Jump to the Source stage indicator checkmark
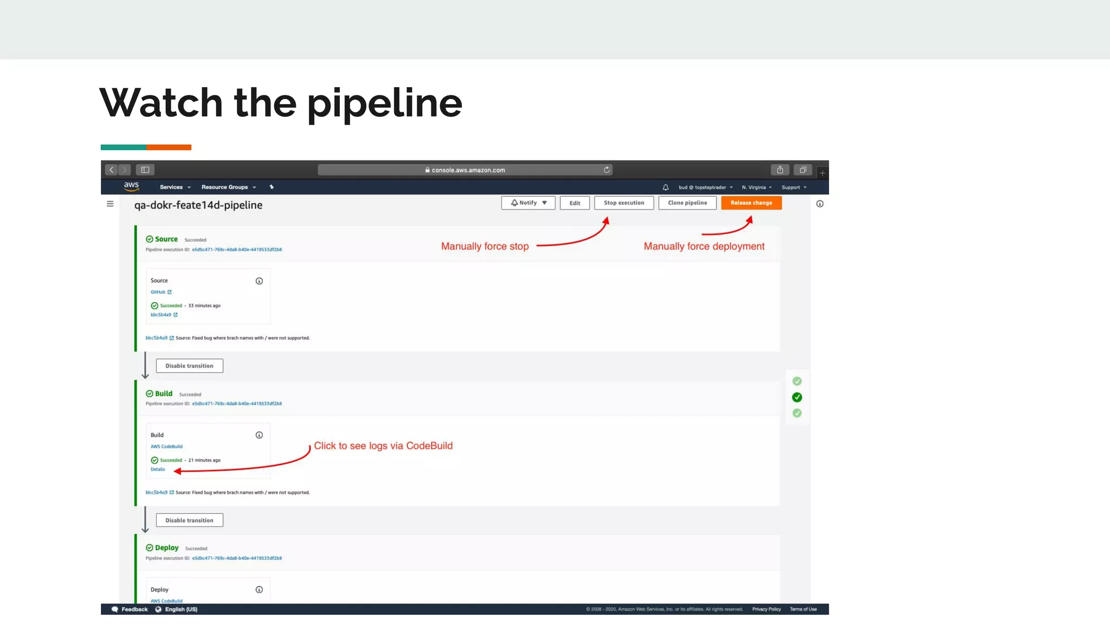The image size is (1110, 624). point(797,381)
